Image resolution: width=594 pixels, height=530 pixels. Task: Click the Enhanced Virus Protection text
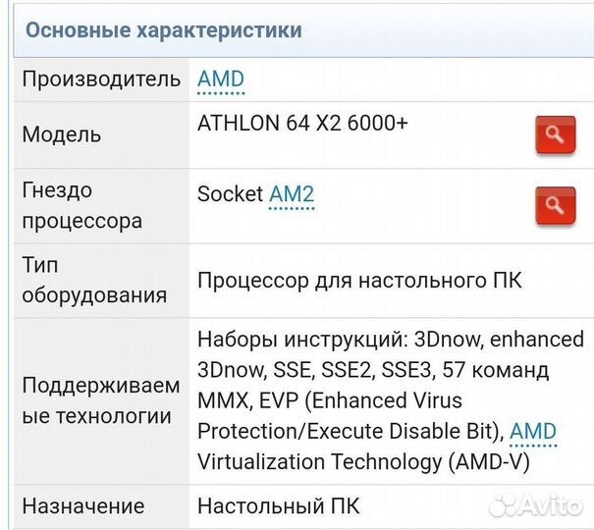point(381,400)
